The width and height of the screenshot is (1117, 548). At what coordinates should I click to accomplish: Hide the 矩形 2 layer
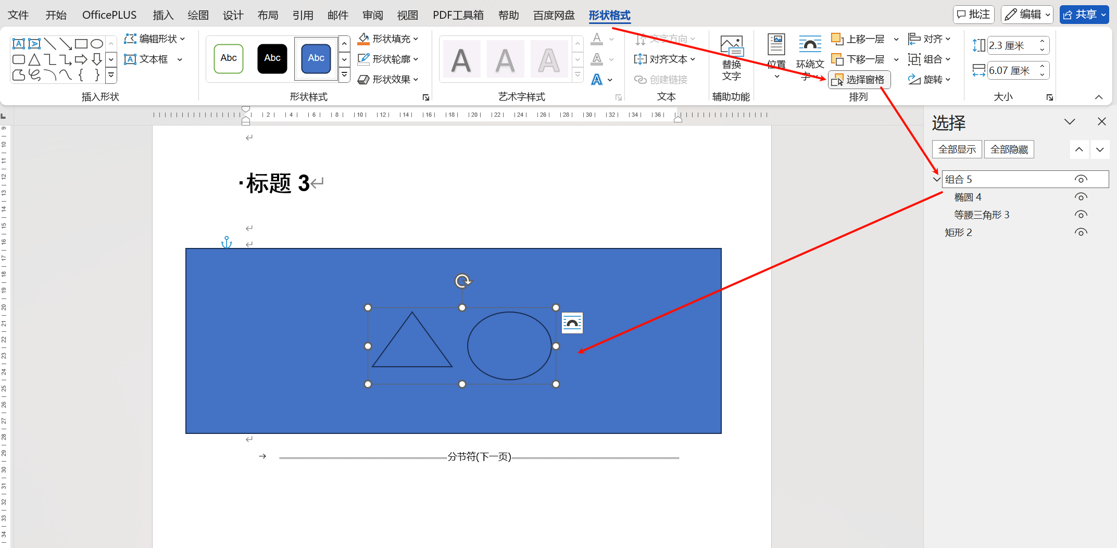tap(1081, 232)
